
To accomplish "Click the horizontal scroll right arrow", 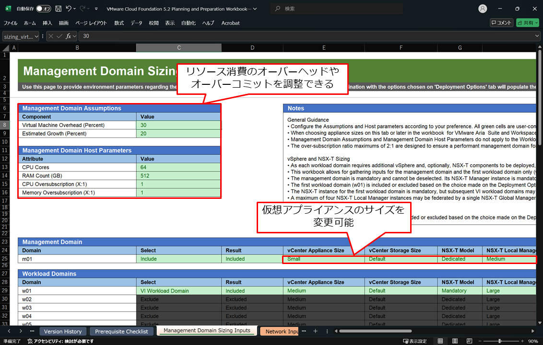I will tap(532, 331).
